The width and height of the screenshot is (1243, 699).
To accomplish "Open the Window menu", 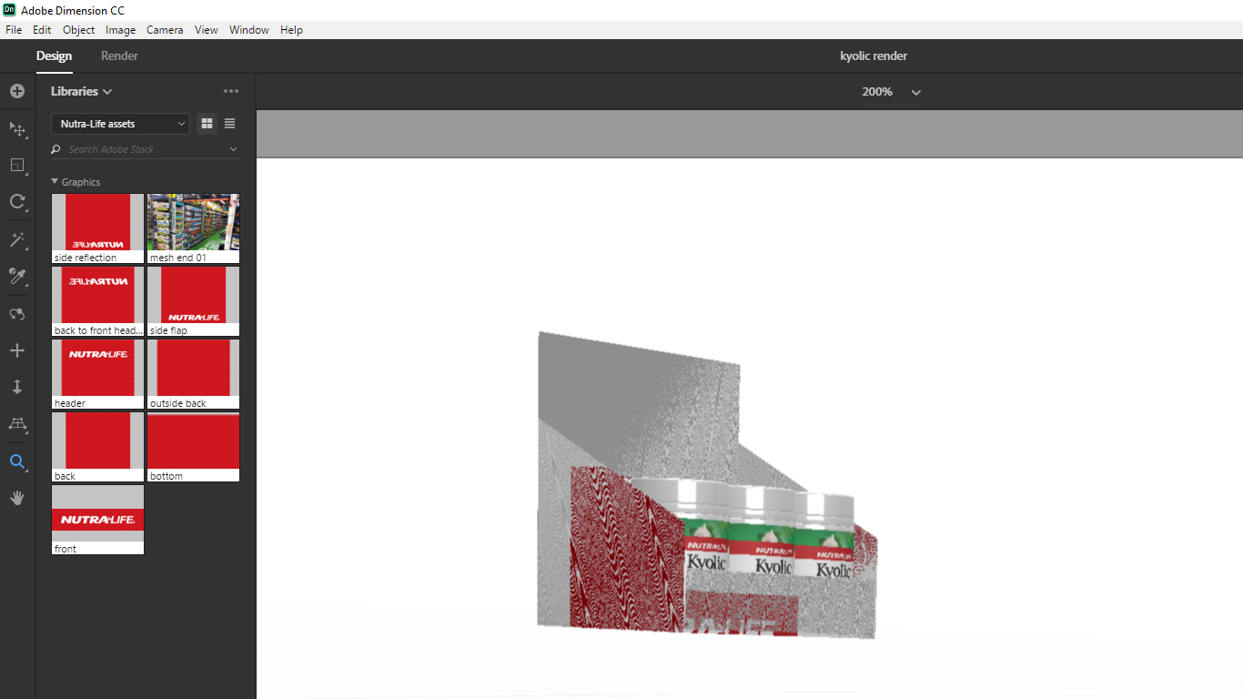I will click(249, 30).
